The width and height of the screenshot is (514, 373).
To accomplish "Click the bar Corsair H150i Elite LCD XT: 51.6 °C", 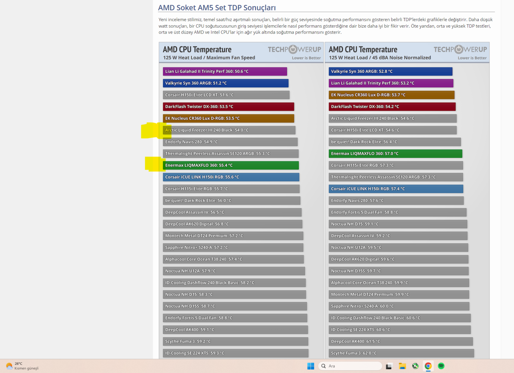I will [x=226, y=95].
